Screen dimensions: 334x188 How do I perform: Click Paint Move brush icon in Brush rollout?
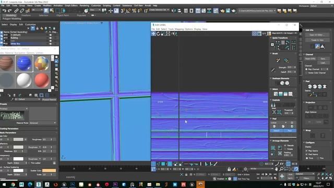(278, 61)
